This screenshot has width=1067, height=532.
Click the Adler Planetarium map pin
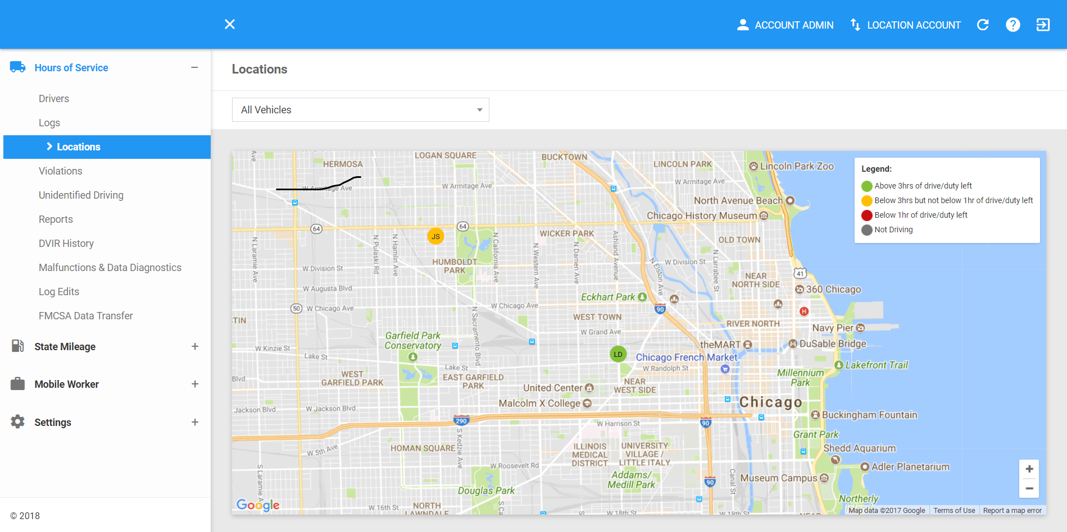point(865,467)
